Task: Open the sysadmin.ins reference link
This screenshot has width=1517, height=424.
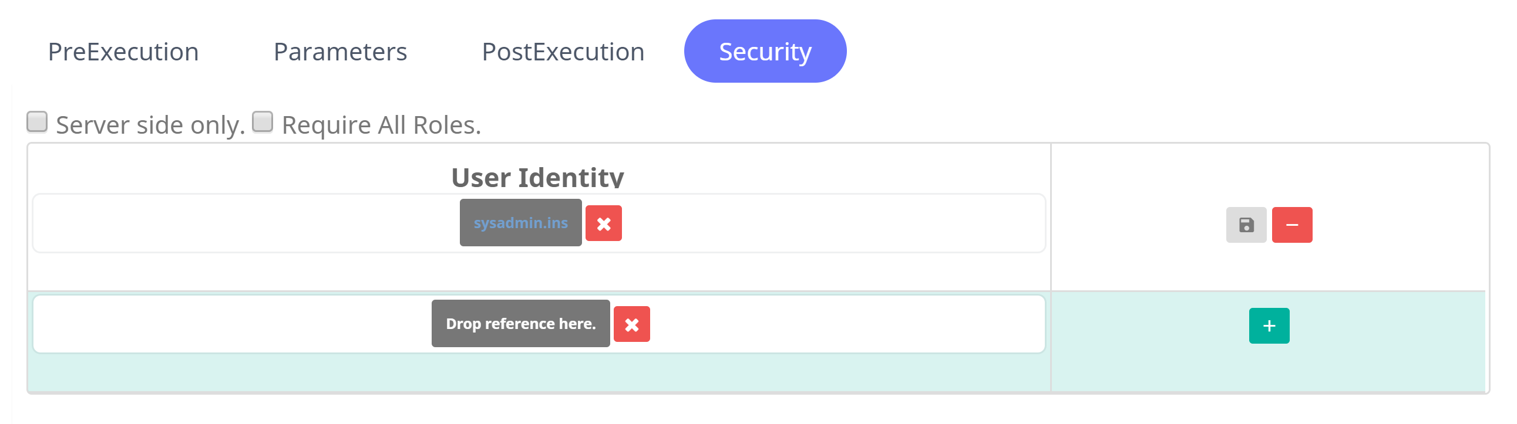Action: click(x=520, y=223)
